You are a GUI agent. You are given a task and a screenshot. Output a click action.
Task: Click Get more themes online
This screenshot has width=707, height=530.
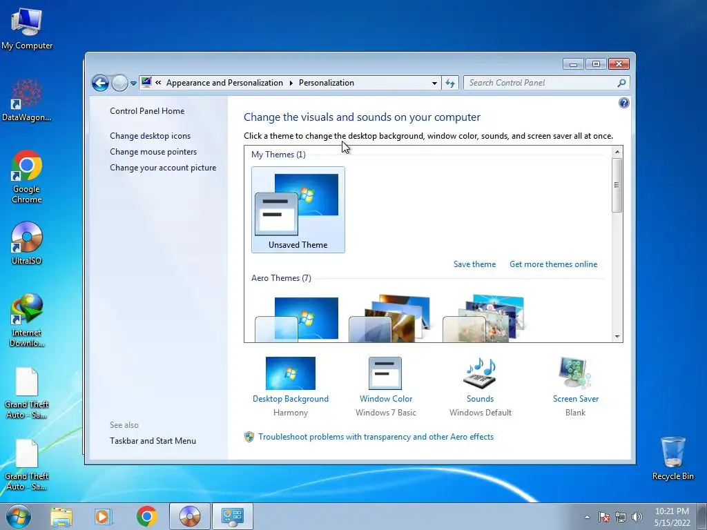pyautogui.click(x=553, y=264)
